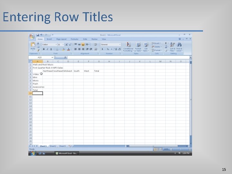Click the Align Text Right icon
This screenshot has height=174, width=232.
click(x=83, y=49)
